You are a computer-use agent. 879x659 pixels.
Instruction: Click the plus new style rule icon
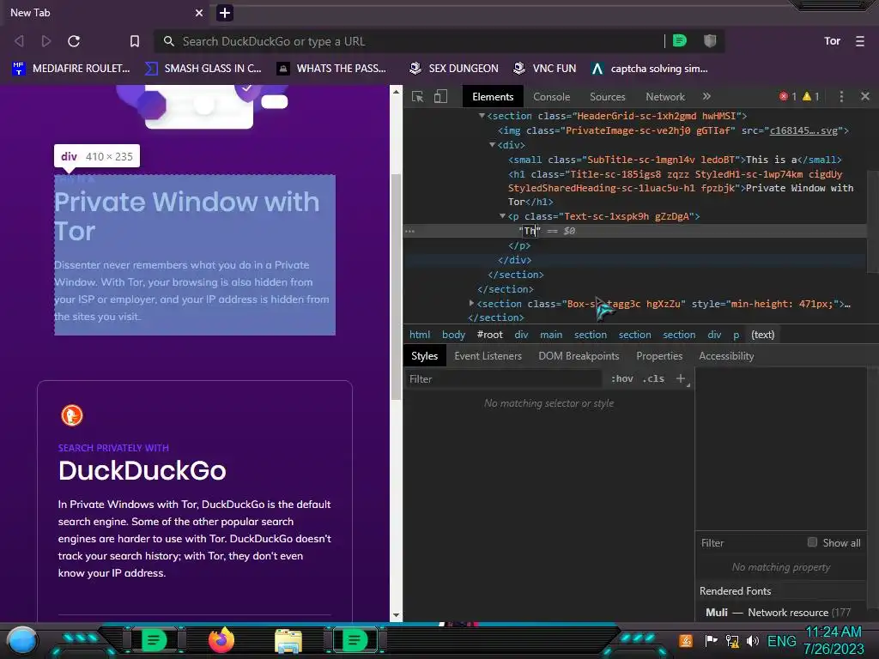pyautogui.click(x=681, y=378)
